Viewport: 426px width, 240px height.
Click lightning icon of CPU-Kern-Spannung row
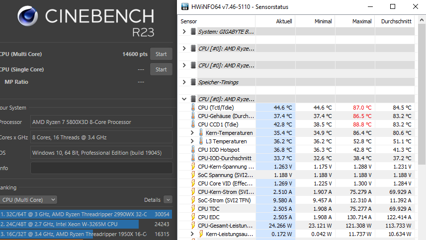click(193, 166)
